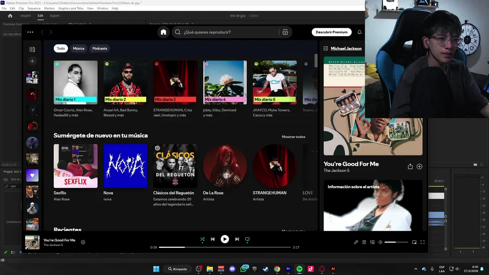Click the magnifier icon in Spotify search
The height and width of the screenshot is (275, 489).
pos(178,32)
